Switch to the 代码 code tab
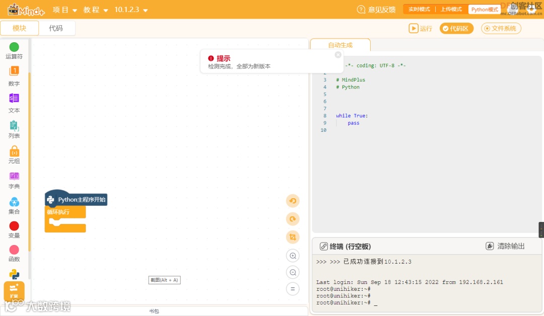Screen dimensions: 544x316 point(56,28)
